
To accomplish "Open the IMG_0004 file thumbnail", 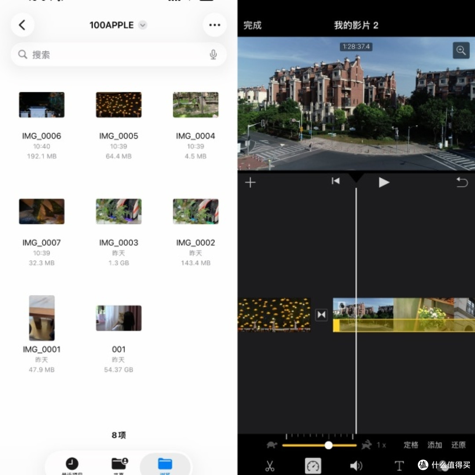I will click(195, 105).
